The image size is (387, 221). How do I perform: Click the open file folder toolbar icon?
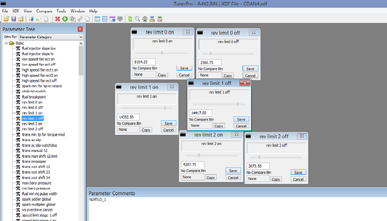[6, 19]
